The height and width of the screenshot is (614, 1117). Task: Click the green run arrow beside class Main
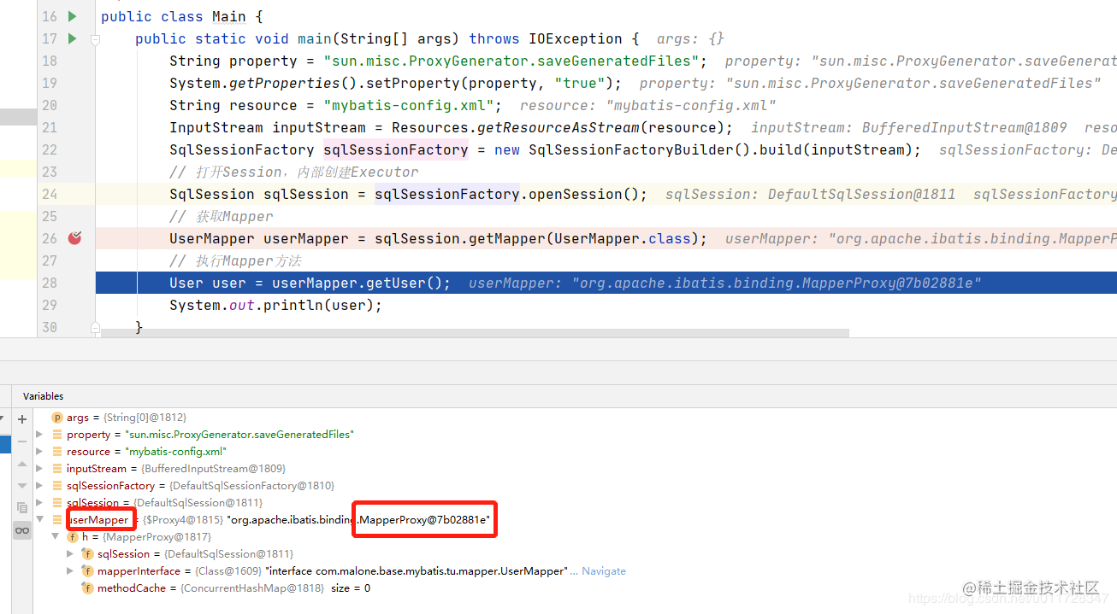[72, 16]
